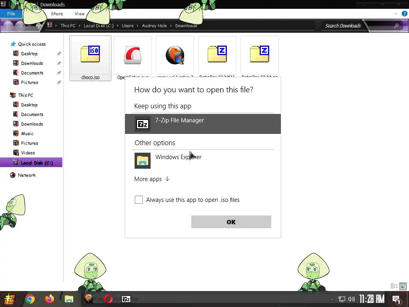Screen dimensions: 409x307
Task: Open the network tray icon
Action: tap(342, 299)
